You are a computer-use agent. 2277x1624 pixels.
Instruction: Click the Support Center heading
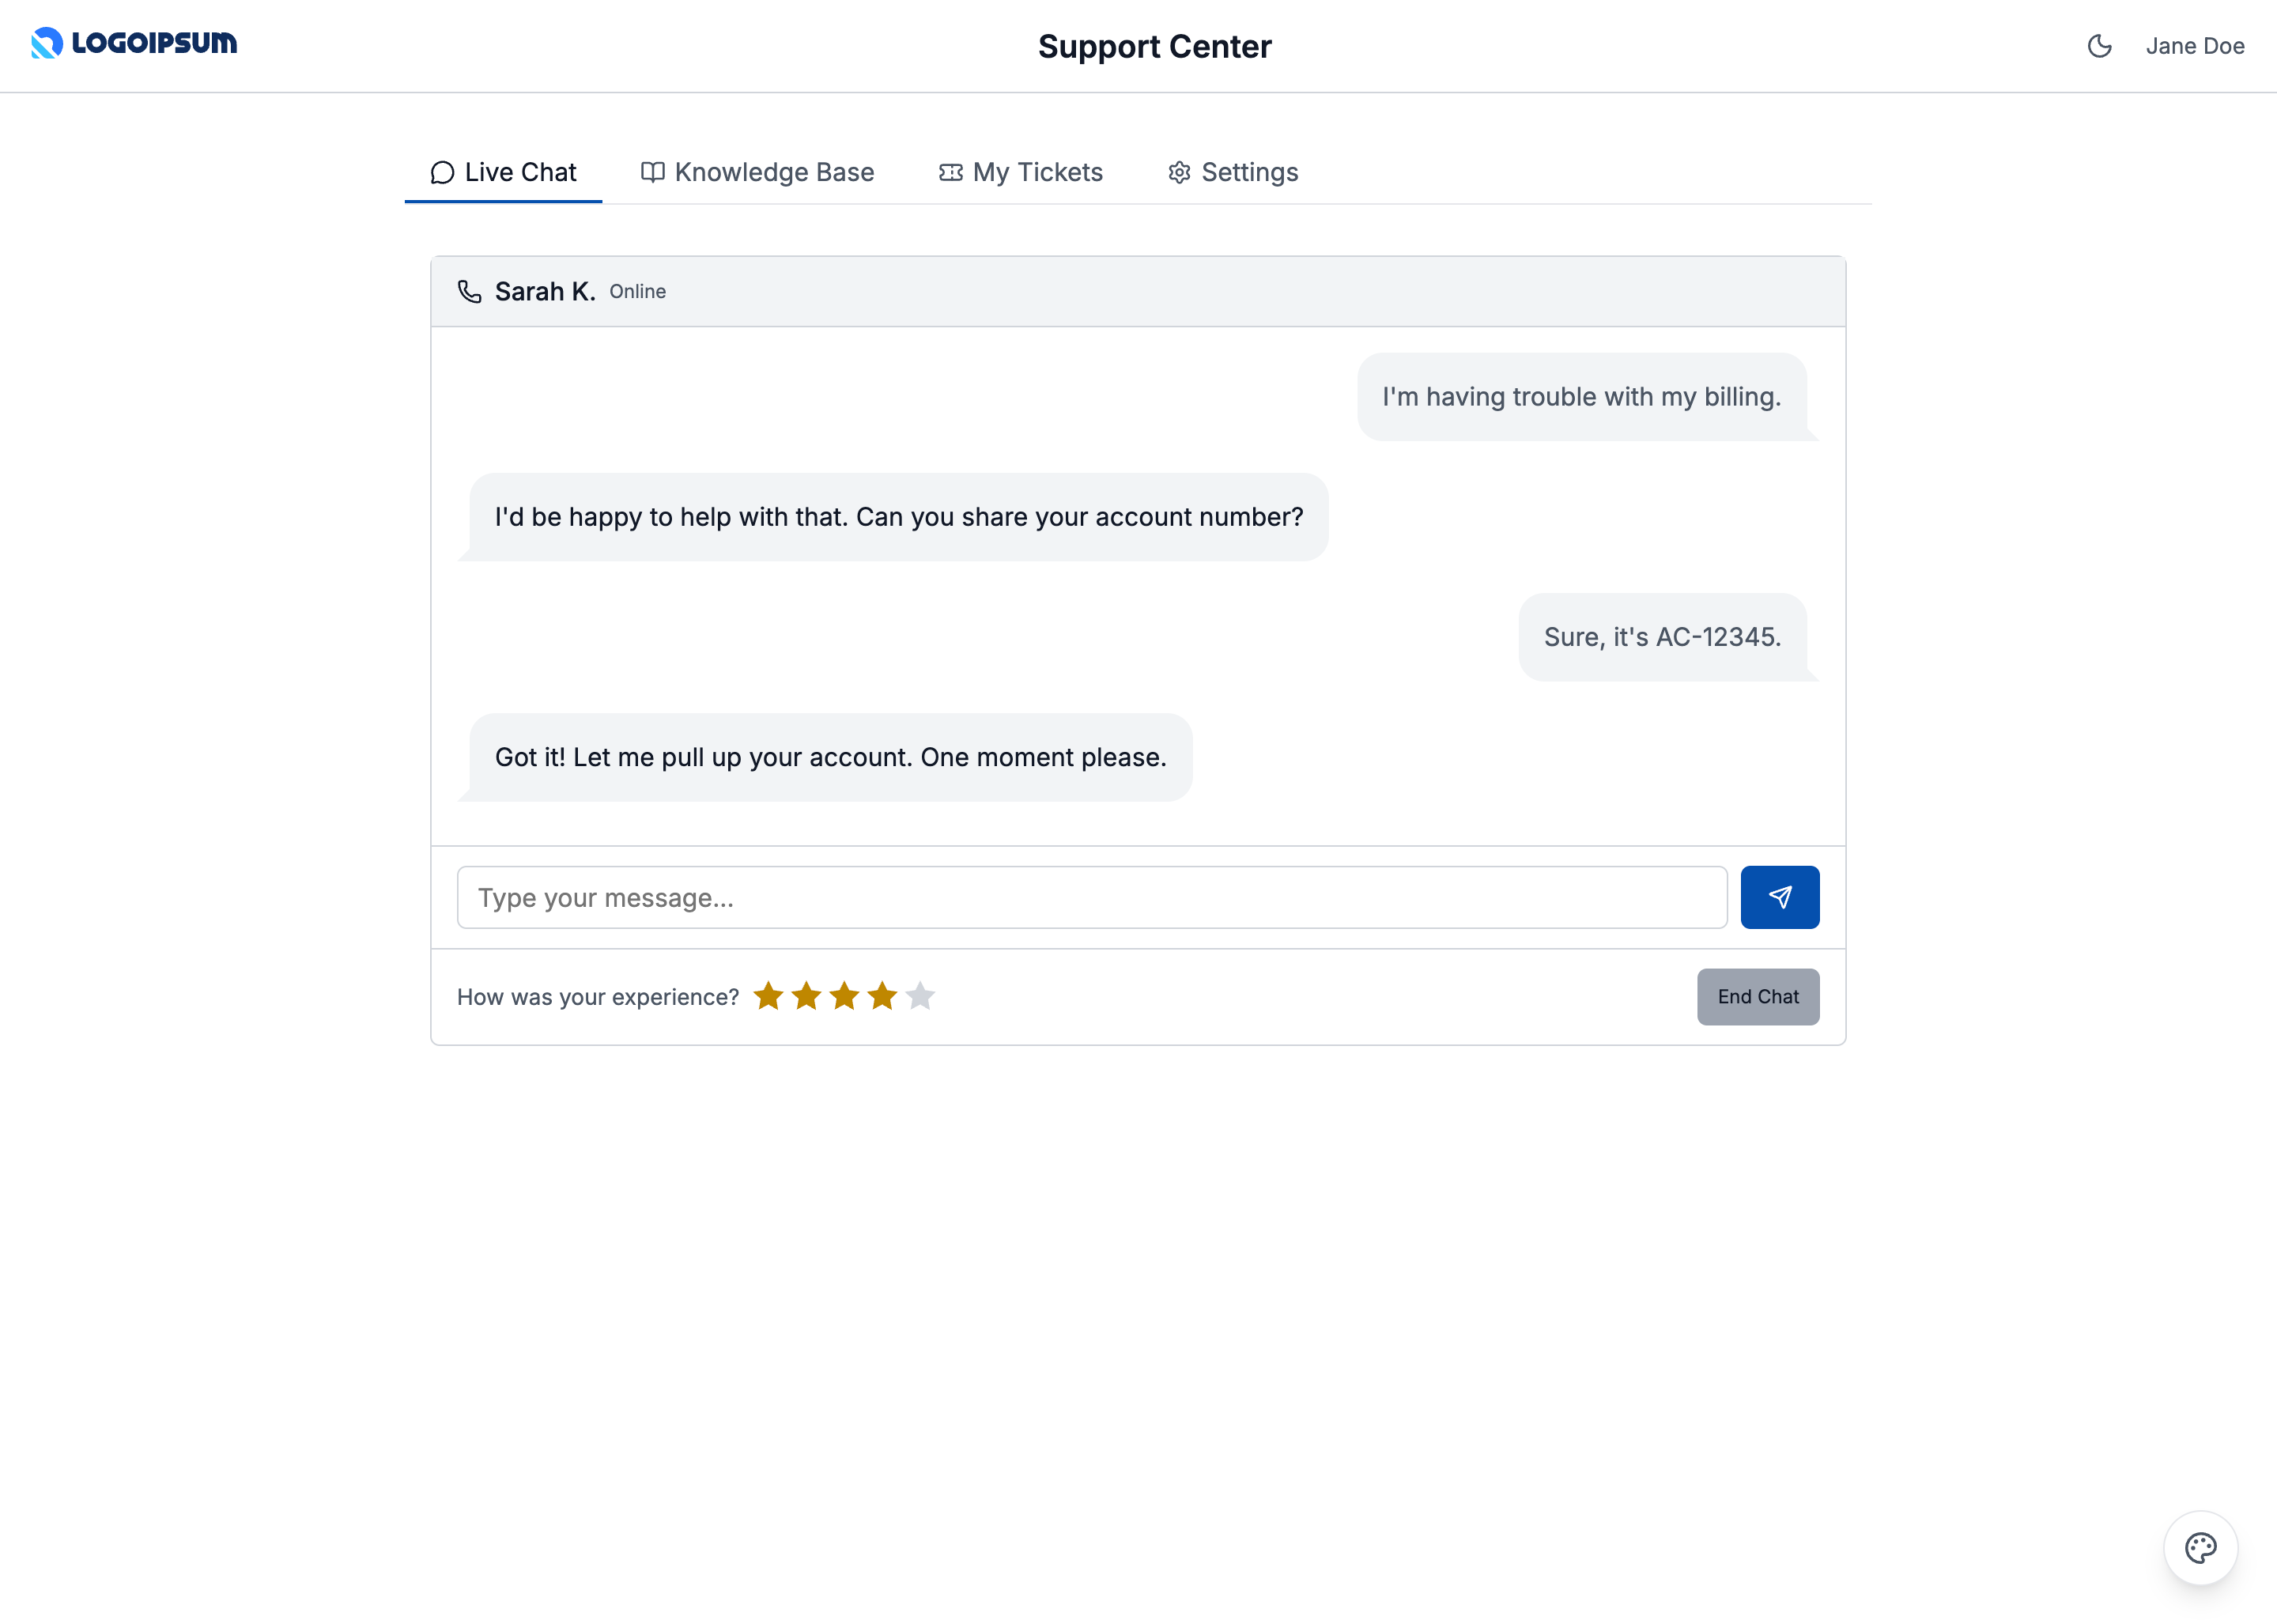[1154, 46]
